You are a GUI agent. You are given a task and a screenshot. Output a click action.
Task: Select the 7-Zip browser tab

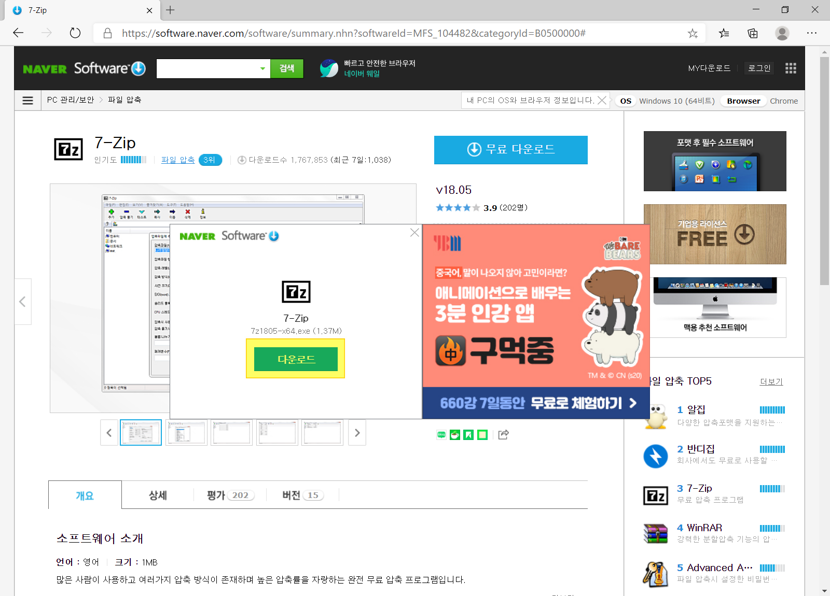point(82,10)
